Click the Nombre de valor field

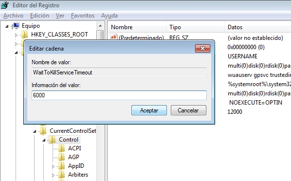point(119,72)
